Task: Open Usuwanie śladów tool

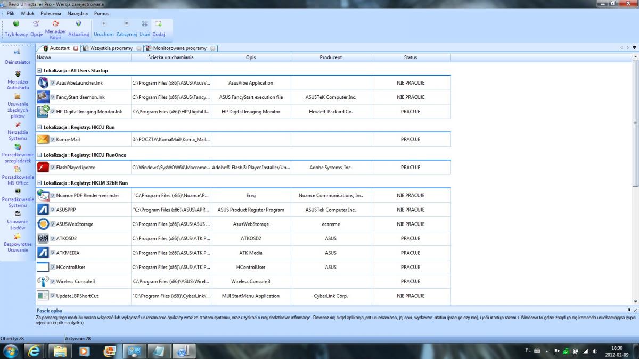Action: pyautogui.click(x=18, y=220)
